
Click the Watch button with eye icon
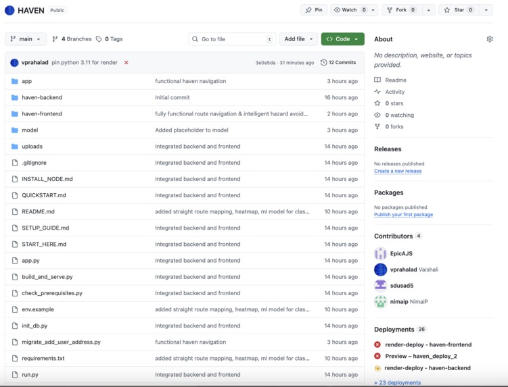coord(350,10)
